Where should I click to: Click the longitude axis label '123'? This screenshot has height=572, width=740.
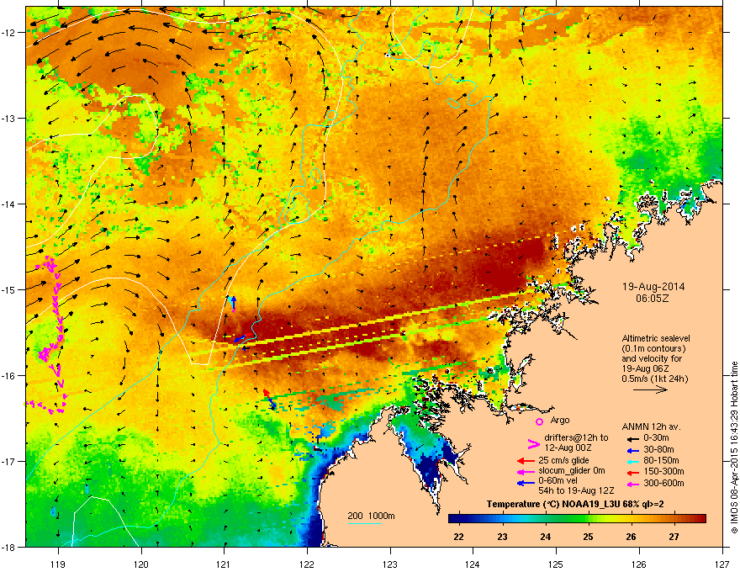(390, 564)
